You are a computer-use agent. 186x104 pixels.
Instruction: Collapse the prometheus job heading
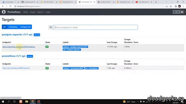tap(14, 56)
